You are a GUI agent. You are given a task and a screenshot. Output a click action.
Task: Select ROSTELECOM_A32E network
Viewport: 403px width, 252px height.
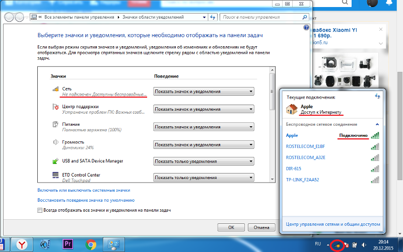(x=332, y=157)
